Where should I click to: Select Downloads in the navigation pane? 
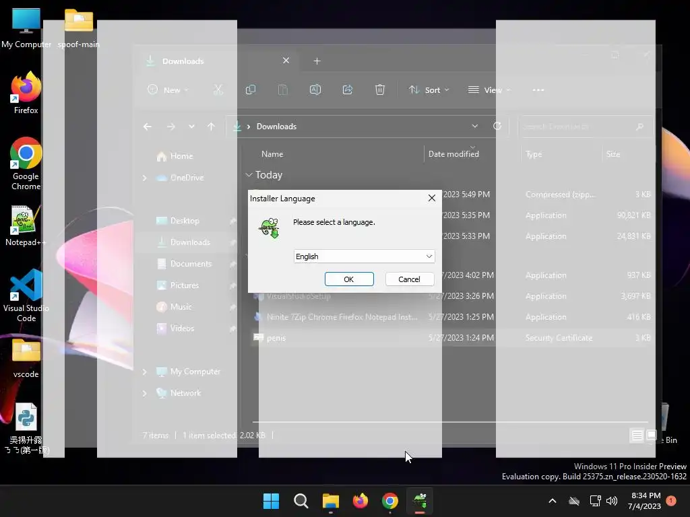point(184,242)
